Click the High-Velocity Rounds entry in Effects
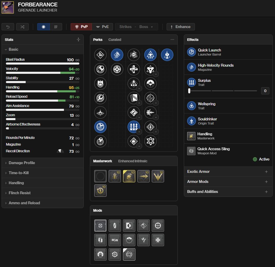Screen dimensions: 275x267 [228, 67]
